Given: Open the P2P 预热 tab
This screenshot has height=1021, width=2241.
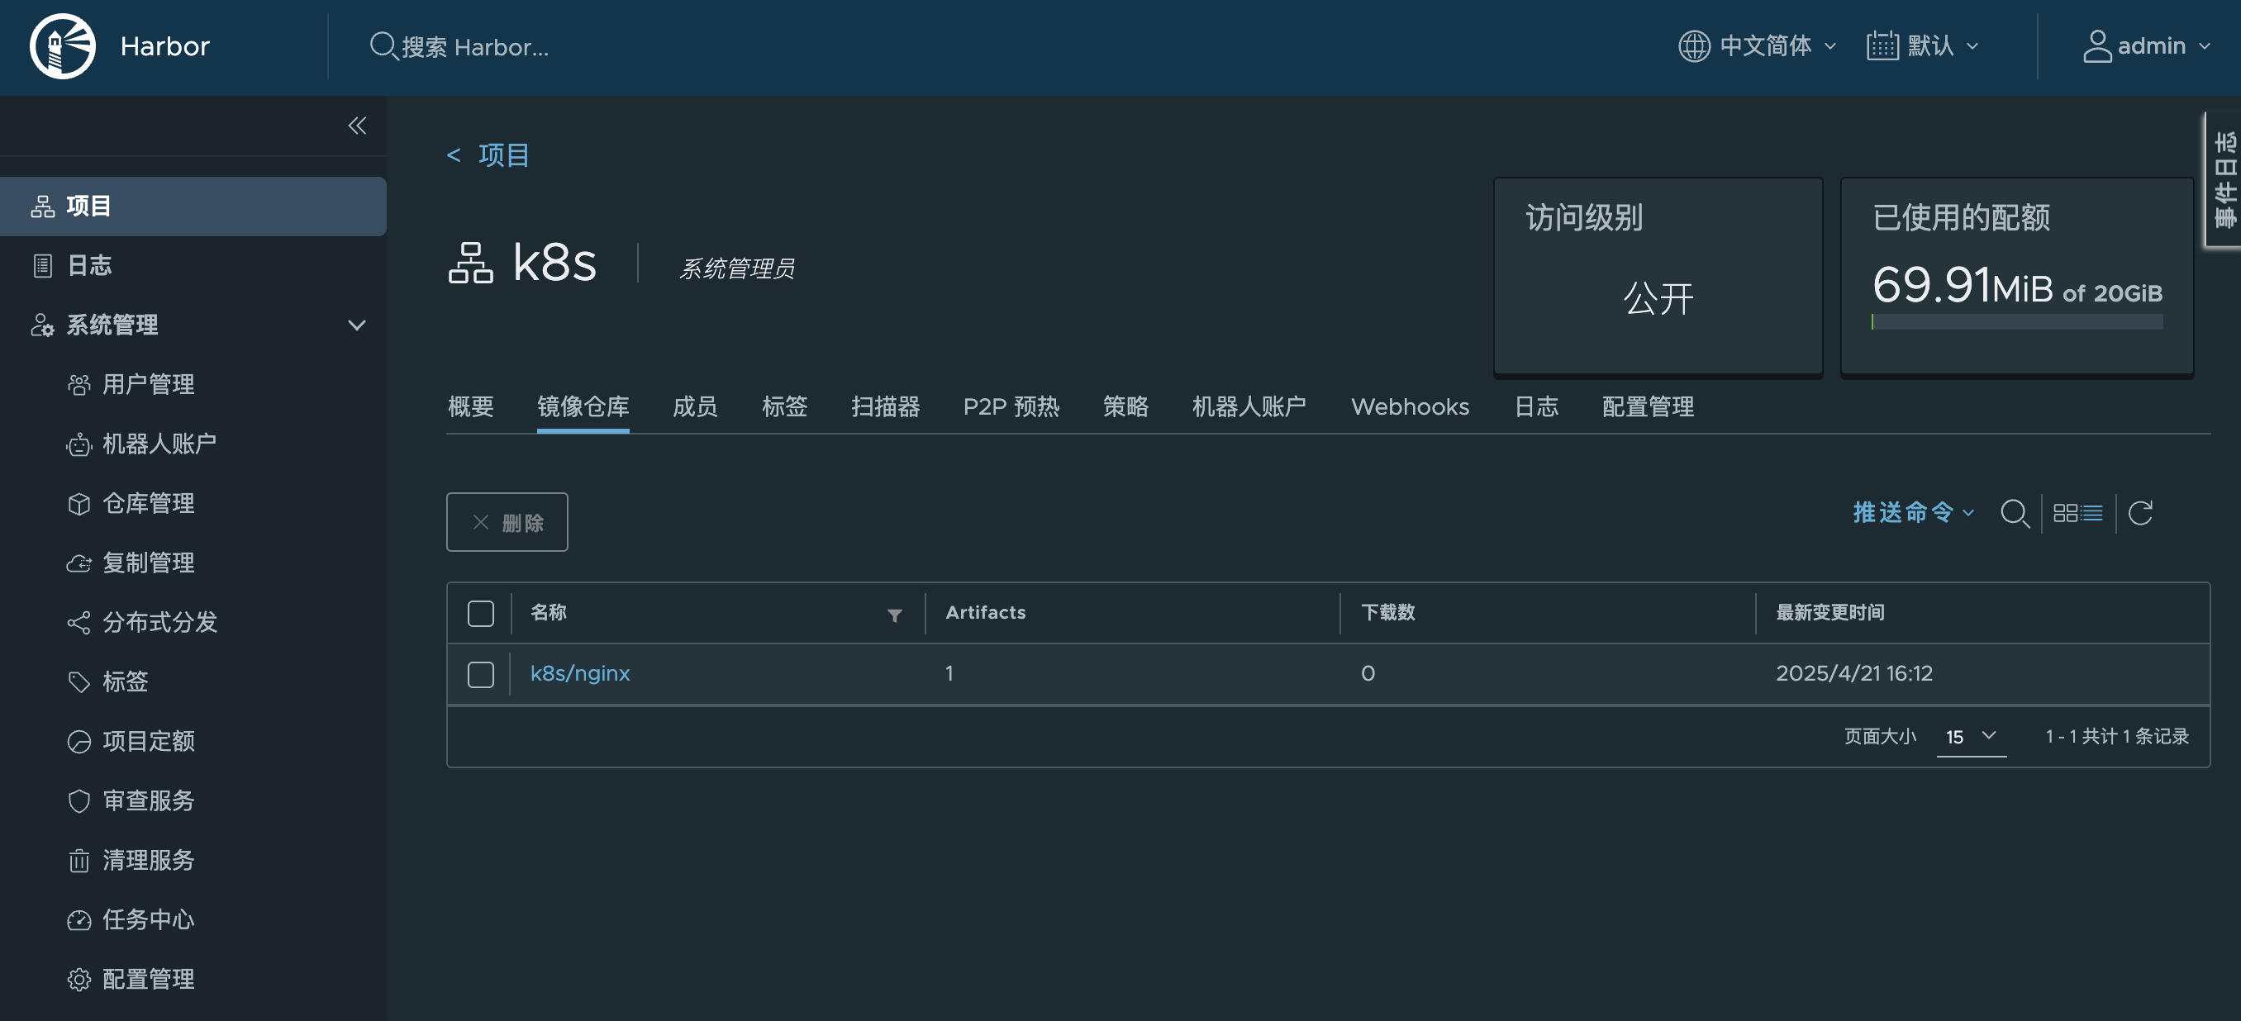Looking at the screenshot, I should (x=1011, y=407).
